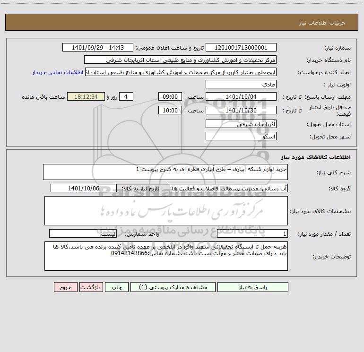Click the مهلت ارسال پاسخ label
The image size is (364, 352).
(327, 97)
